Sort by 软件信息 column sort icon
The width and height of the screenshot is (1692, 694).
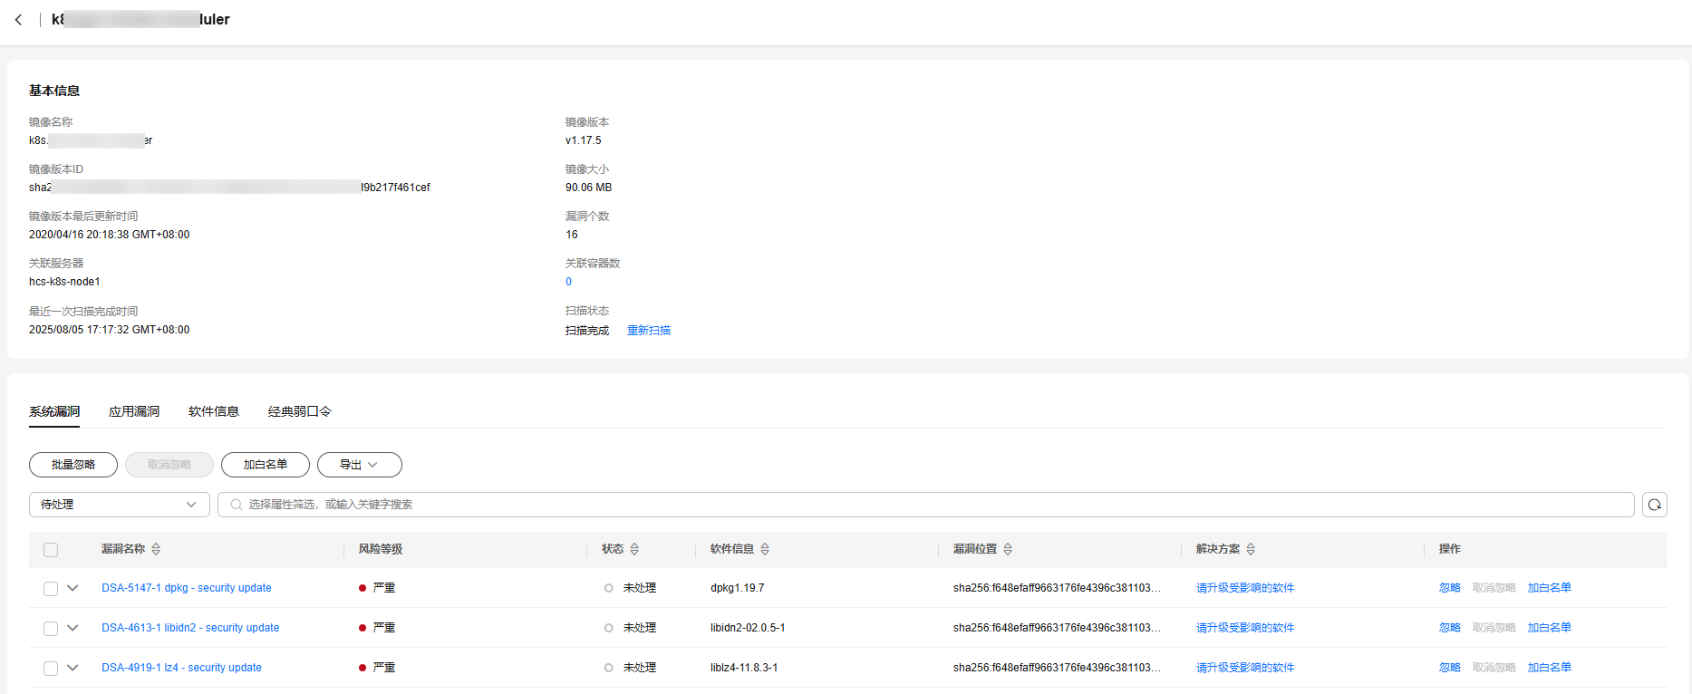(765, 549)
